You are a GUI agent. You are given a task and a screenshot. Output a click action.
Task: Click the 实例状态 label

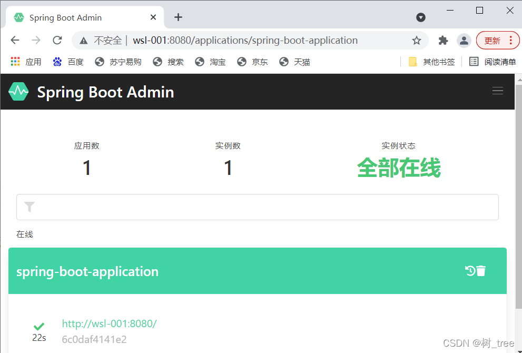399,145
